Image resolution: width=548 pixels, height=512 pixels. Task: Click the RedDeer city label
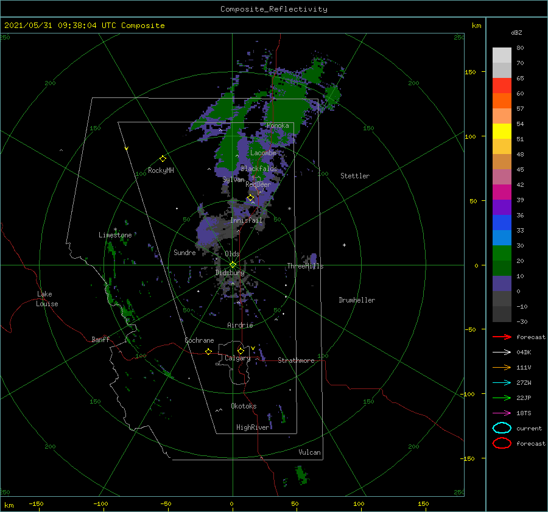pos(258,184)
